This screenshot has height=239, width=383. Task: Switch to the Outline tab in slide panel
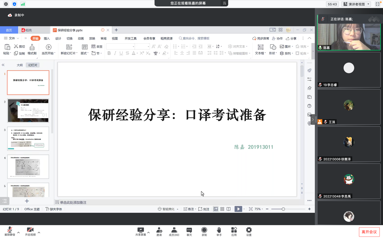click(20, 65)
